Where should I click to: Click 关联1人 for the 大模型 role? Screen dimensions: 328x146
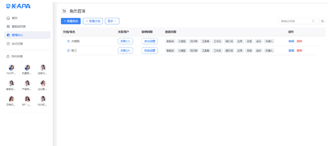click(x=125, y=41)
